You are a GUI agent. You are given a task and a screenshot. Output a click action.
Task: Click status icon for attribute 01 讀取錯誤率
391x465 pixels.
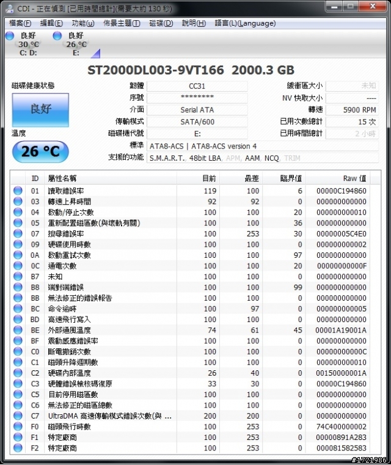coord(18,191)
